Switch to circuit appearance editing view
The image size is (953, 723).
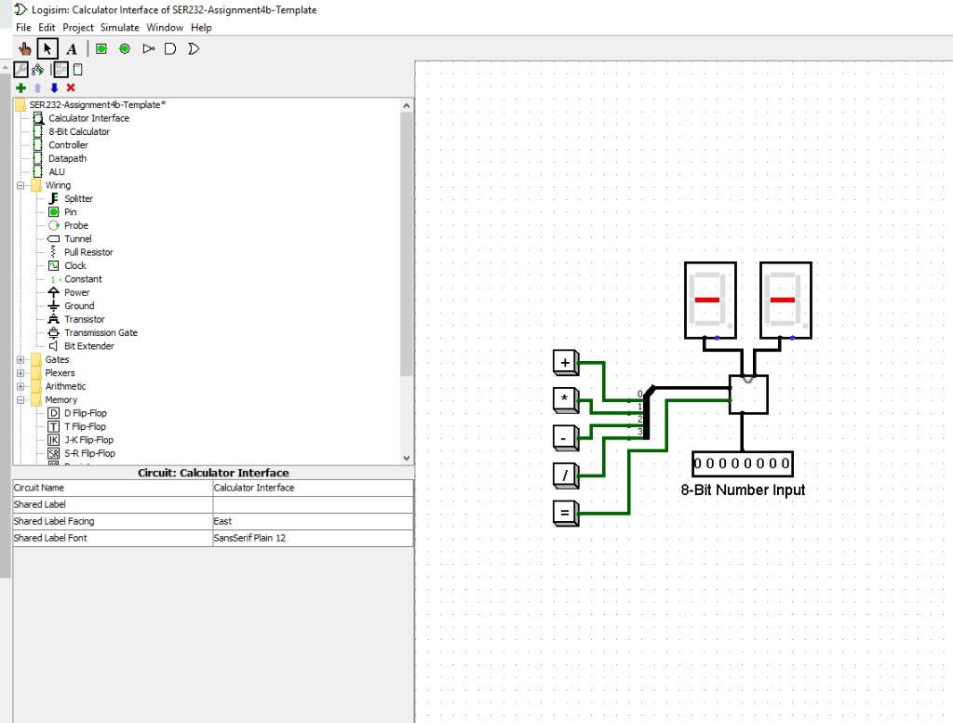tap(78, 69)
